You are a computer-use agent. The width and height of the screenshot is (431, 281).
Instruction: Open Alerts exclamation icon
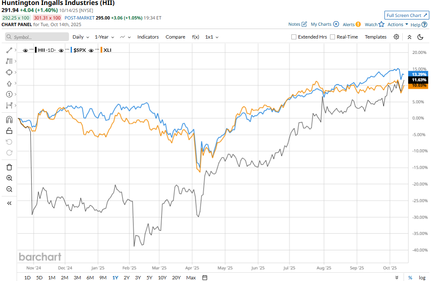pos(358,24)
